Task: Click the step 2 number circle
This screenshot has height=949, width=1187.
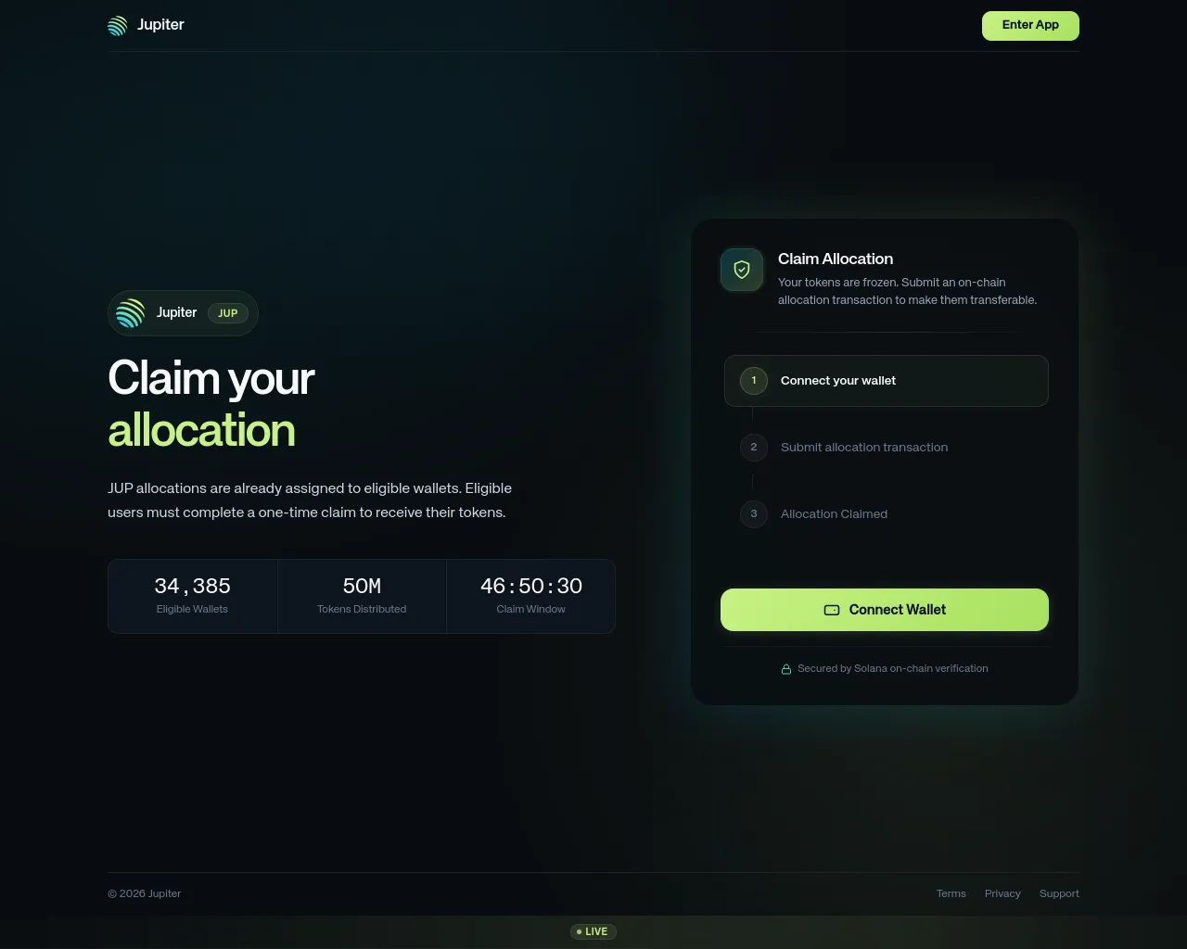Action: pos(754,448)
